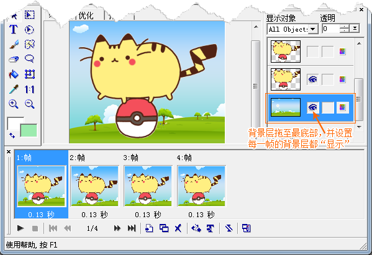
Task: Click the Duplicate Frame icon
Action: pyautogui.click(x=164, y=228)
